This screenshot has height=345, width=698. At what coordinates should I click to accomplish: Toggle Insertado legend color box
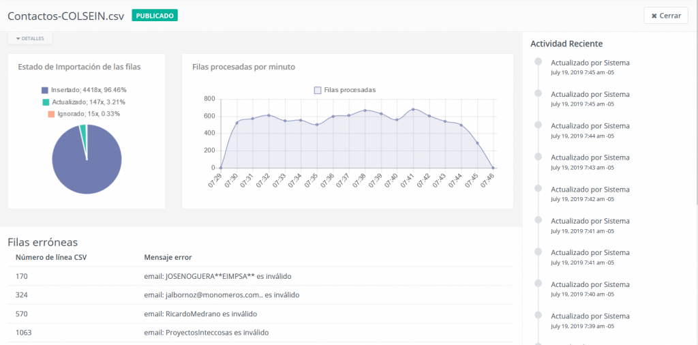click(x=45, y=90)
